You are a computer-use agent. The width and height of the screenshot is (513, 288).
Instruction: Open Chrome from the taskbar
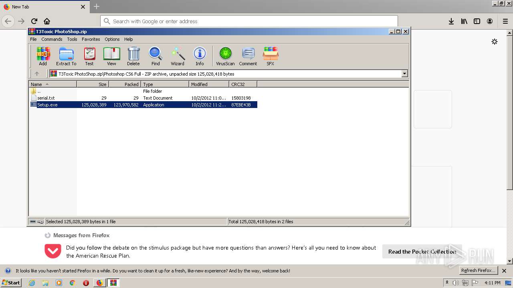73,283
